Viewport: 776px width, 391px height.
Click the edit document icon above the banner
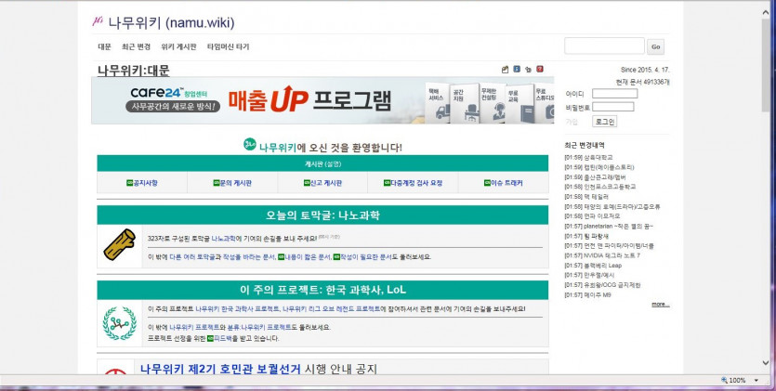click(505, 70)
